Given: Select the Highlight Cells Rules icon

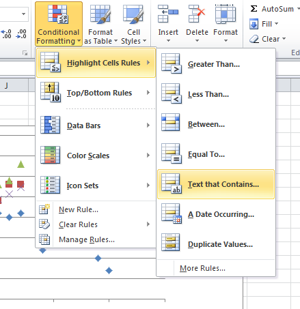Looking at the screenshot, I should pyautogui.click(x=51, y=62).
